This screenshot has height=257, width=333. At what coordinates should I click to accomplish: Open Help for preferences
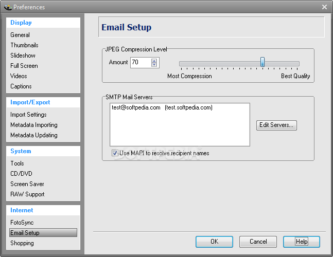coord(302,242)
